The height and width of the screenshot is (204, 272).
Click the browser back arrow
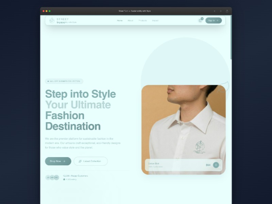tap(215, 11)
